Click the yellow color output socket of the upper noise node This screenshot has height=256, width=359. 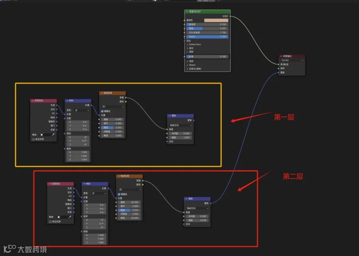point(126,102)
